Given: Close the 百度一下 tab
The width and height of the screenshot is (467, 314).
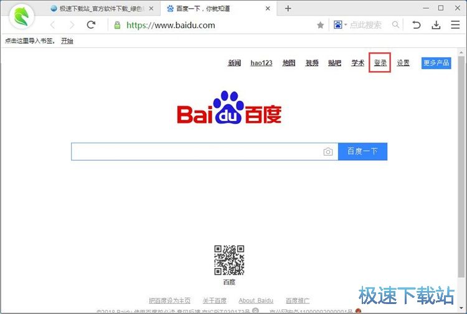Looking at the screenshot, I should click(268, 9).
